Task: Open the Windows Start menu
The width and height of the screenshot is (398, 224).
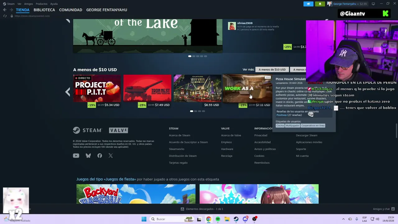Action: 144,219
